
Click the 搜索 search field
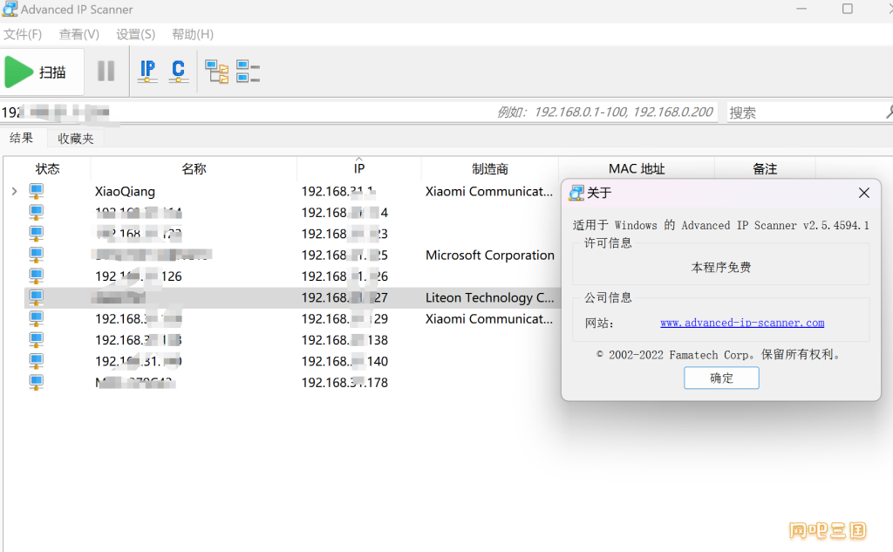point(808,112)
